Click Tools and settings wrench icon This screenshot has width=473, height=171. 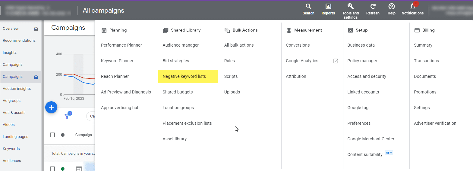click(x=351, y=6)
